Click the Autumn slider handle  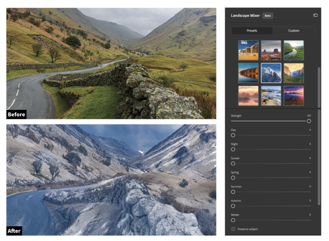pyautogui.click(x=233, y=206)
